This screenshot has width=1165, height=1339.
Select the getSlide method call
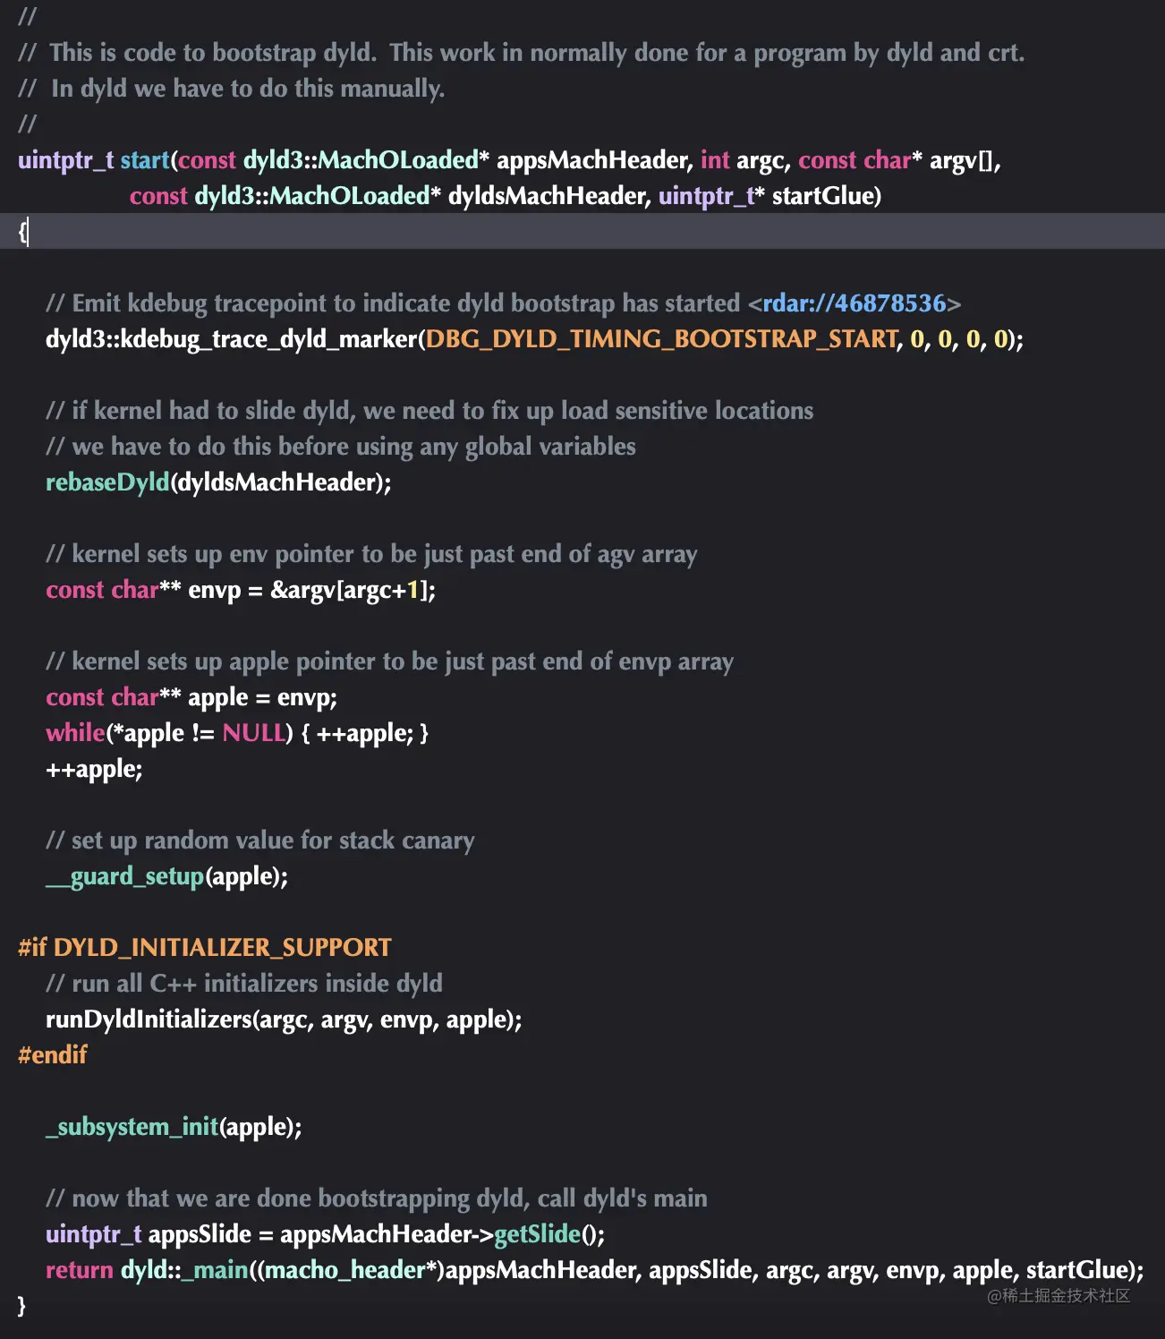537,1233
